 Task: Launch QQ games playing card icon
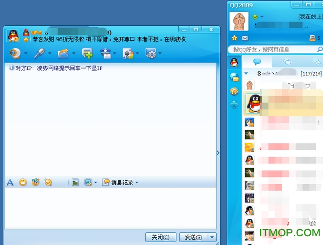[128, 53]
